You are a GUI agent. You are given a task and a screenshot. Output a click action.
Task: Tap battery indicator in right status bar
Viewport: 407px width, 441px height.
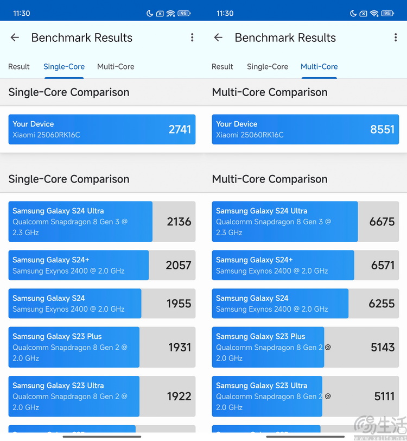coord(387,13)
